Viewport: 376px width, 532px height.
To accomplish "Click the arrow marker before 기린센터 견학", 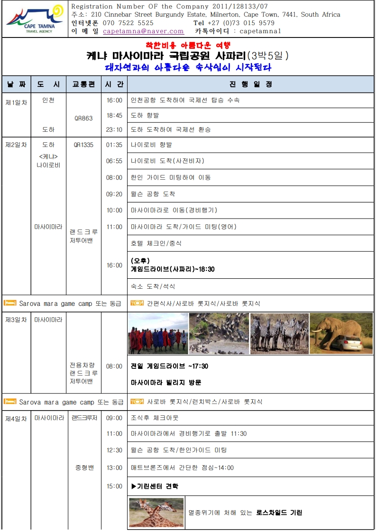I will tap(133, 486).
